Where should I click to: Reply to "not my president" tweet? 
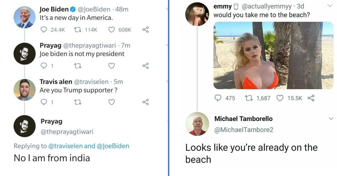[x=44, y=66]
